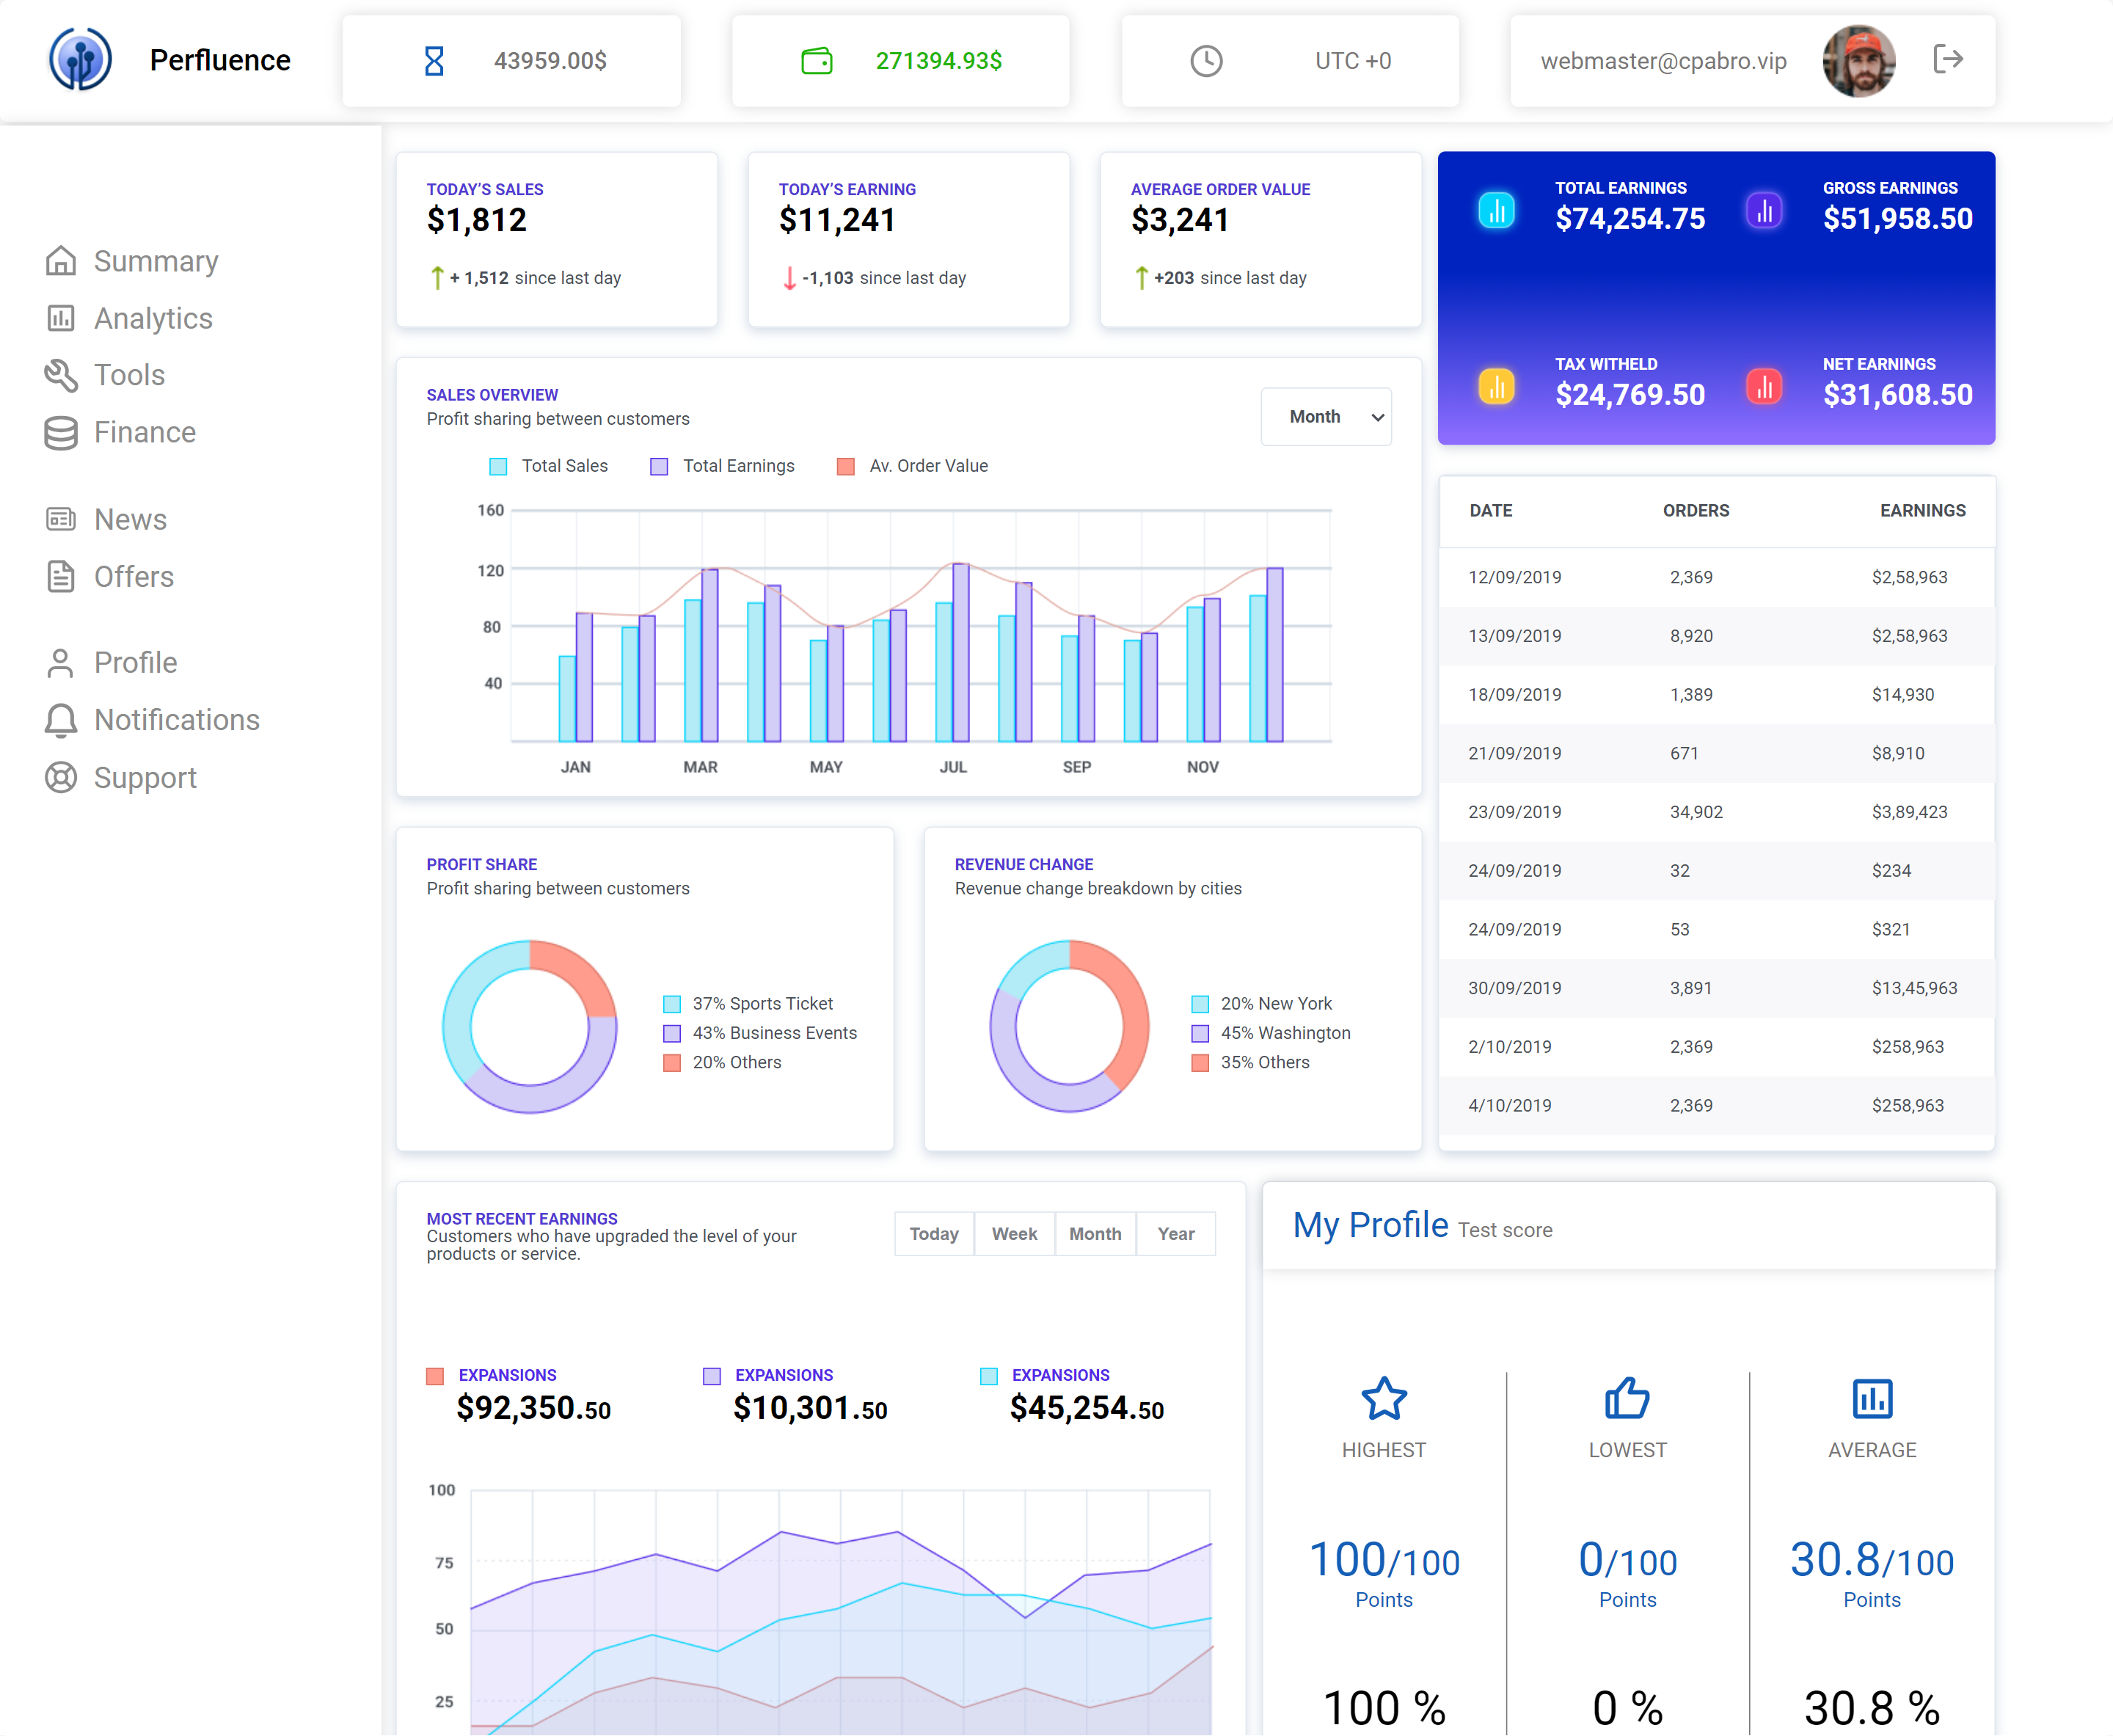
Task: Click the Month dropdown chevron arrow
Action: [x=1377, y=417]
